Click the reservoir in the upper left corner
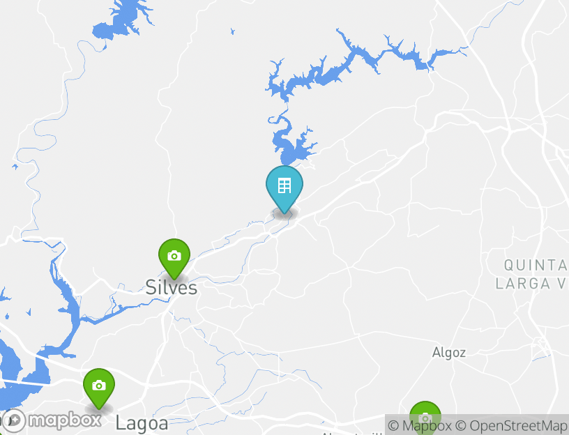The image size is (569, 435). click(x=120, y=22)
